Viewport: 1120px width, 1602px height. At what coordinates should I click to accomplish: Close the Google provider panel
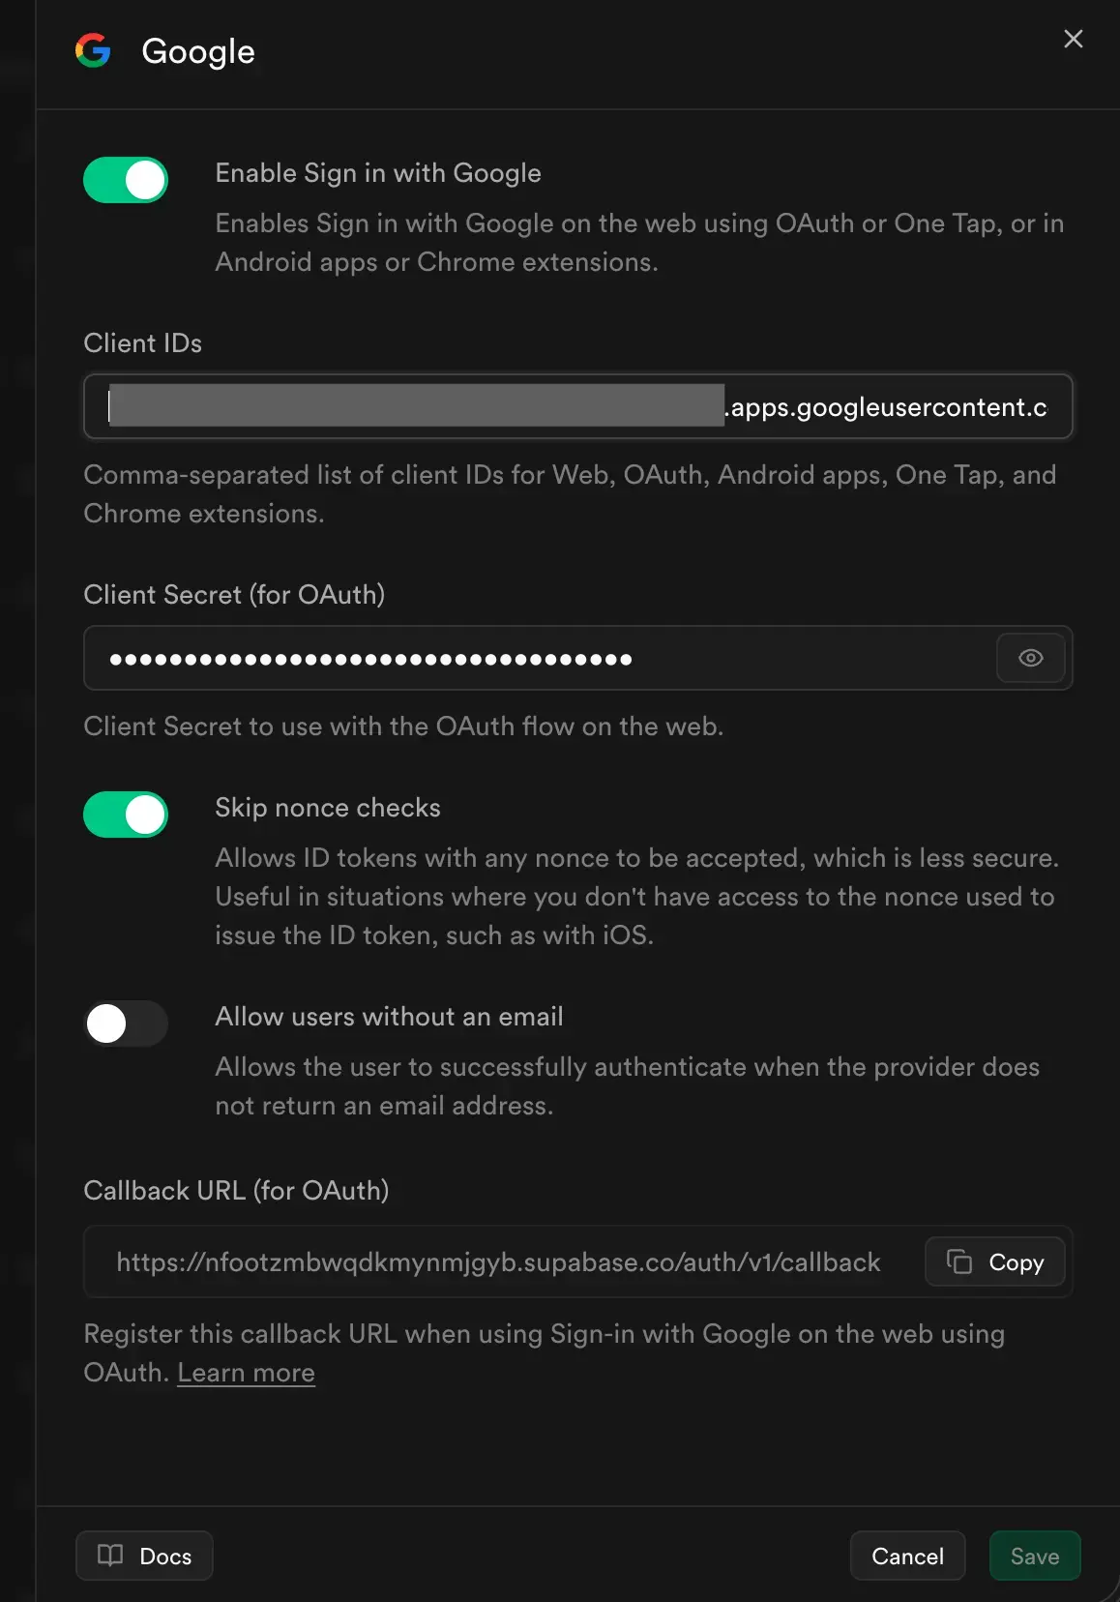[1073, 39]
